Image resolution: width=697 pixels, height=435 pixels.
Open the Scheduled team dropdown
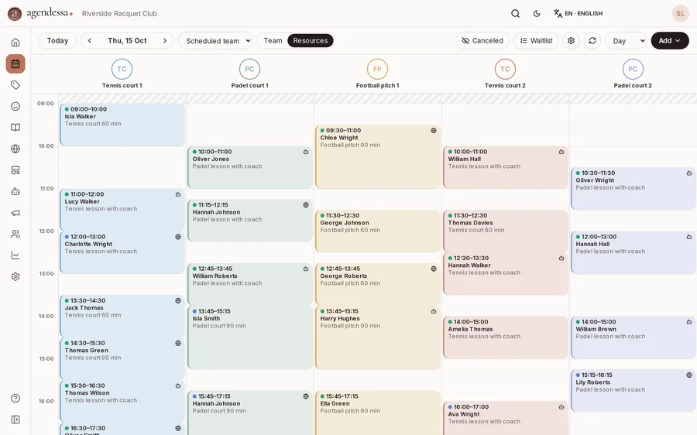coord(215,40)
